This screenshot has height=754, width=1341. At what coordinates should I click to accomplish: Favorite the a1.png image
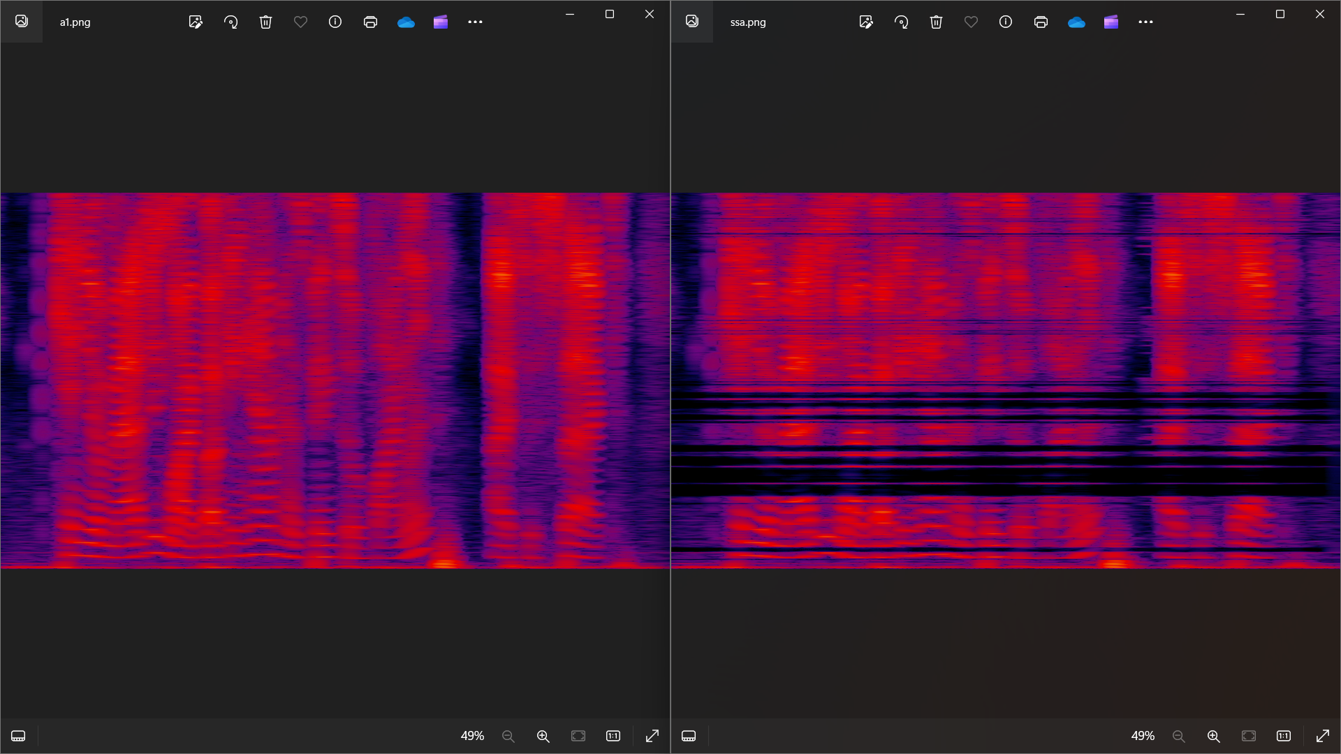(300, 22)
